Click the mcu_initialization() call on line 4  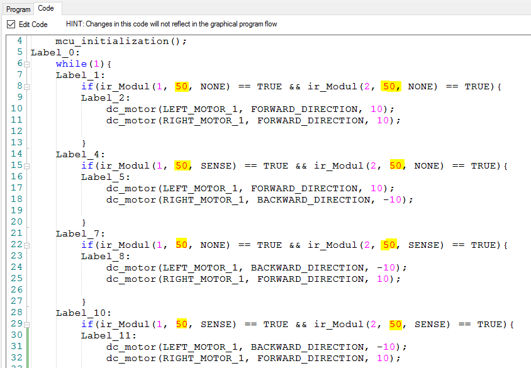(121, 42)
